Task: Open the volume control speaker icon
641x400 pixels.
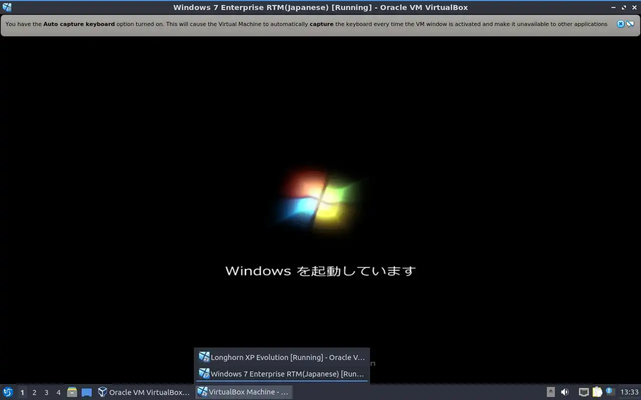Action: (565, 392)
